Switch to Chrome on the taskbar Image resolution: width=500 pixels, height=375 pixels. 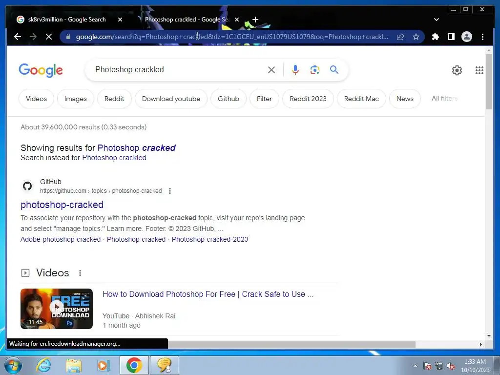[x=134, y=365]
